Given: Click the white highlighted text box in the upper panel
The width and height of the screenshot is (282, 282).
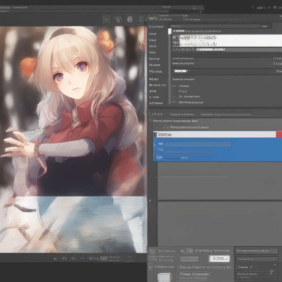Looking at the screenshot, I should (231, 41).
